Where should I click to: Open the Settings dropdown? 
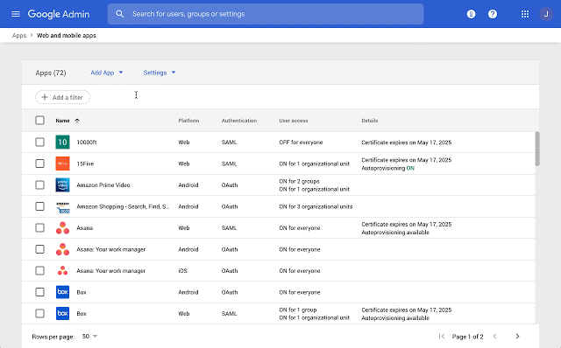pos(160,73)
